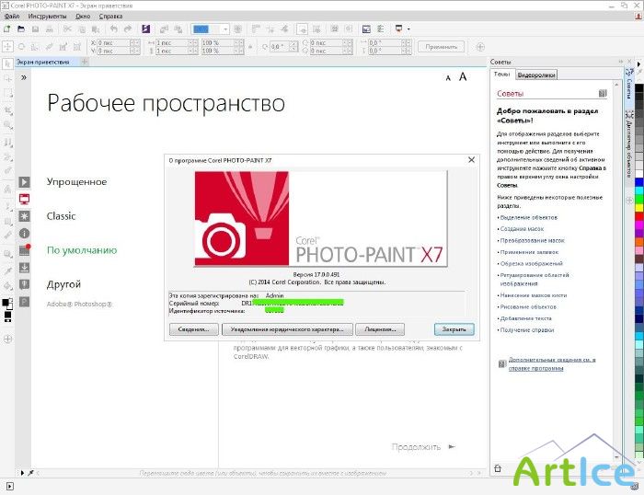
Task: Click the Open folder icon in the toolbar
Action: point(20,29)
